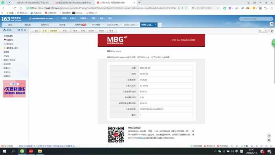275x155 pixels.
Task: Open the reply-all dropdown arrow
Action: (59, 31)
